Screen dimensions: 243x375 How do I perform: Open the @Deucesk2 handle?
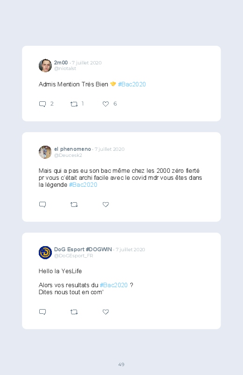[x=68, y=155]
